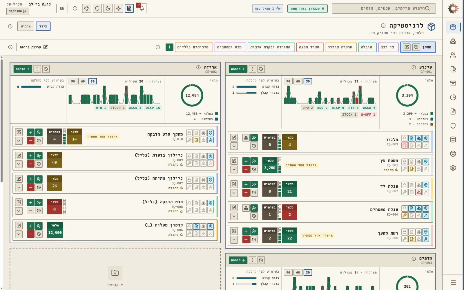The image size is (464, 290).
Task: Open the people icon in right sidebar
Action: [x=453, y=55]
